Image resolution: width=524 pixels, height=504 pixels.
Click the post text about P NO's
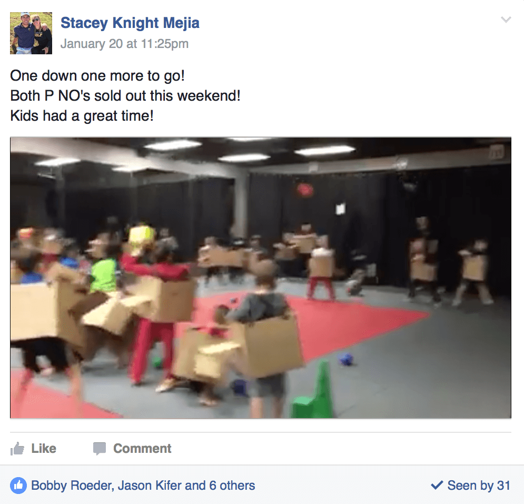coord(125,95)
